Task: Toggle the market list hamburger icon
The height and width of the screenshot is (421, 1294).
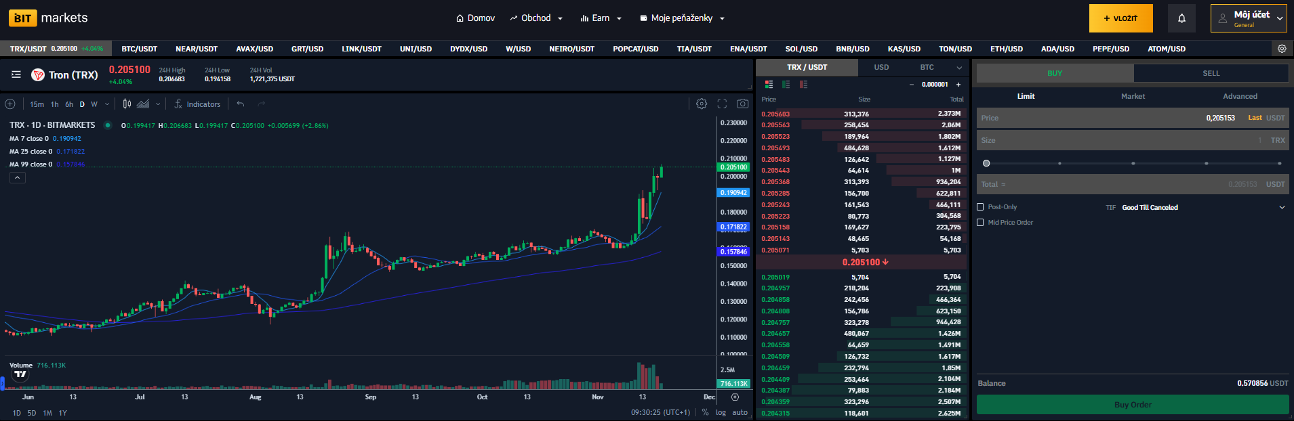Action: tap(16, 74)
